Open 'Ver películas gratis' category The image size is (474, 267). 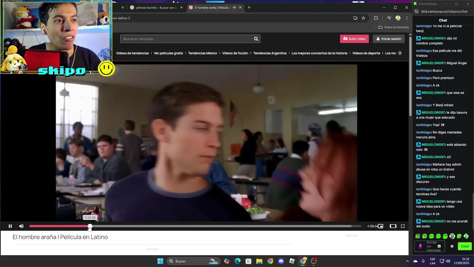click(168, 53)
